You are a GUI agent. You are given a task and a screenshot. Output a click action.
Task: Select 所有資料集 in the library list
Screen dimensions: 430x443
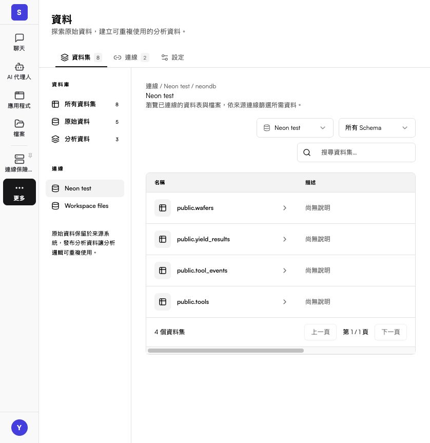pyautogui.click(x=85, y=104)
